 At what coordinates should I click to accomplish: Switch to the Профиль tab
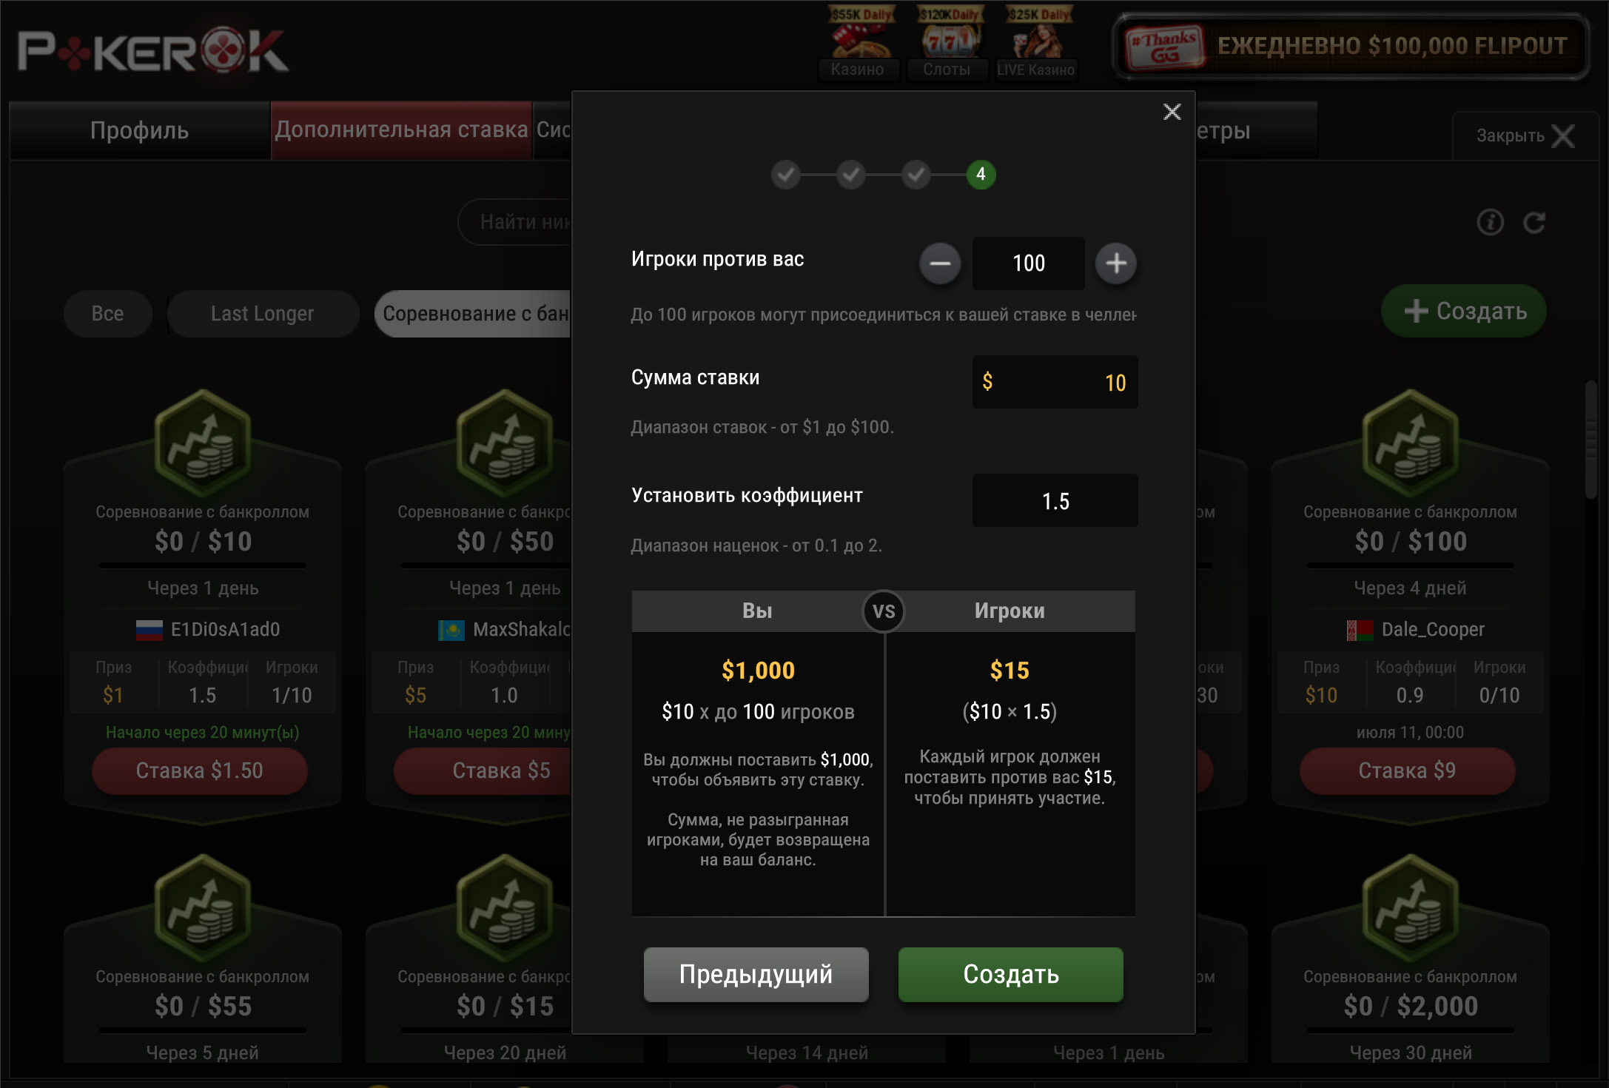point(140,130)
